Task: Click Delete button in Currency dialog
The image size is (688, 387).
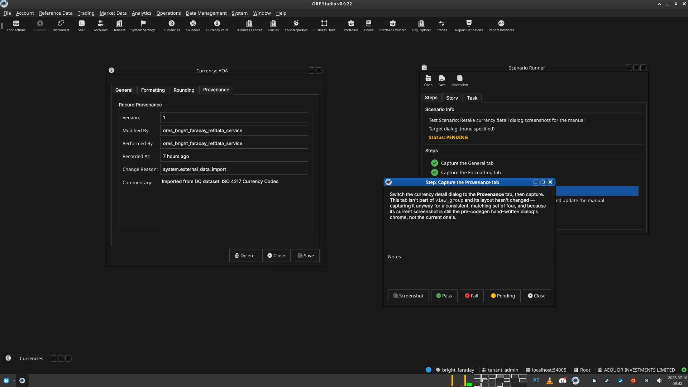Action: (244, 255)
